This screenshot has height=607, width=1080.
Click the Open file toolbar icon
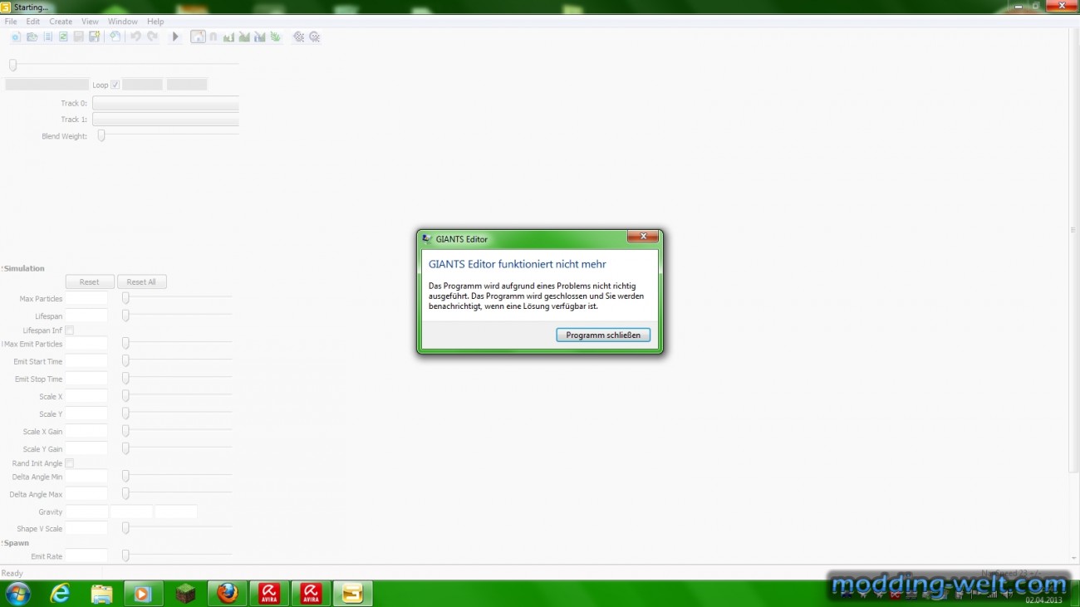pos(32,37)
